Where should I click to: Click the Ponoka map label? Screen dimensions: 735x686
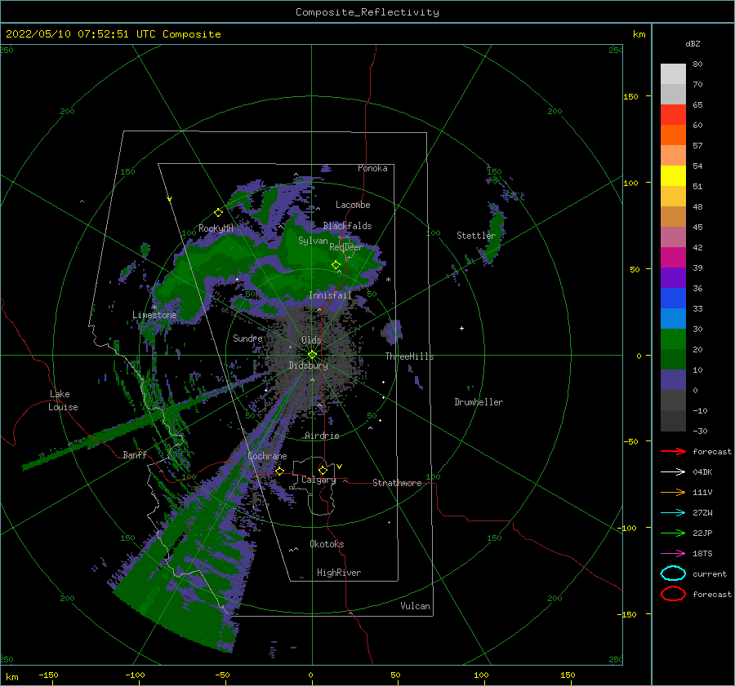coord(372,168)
